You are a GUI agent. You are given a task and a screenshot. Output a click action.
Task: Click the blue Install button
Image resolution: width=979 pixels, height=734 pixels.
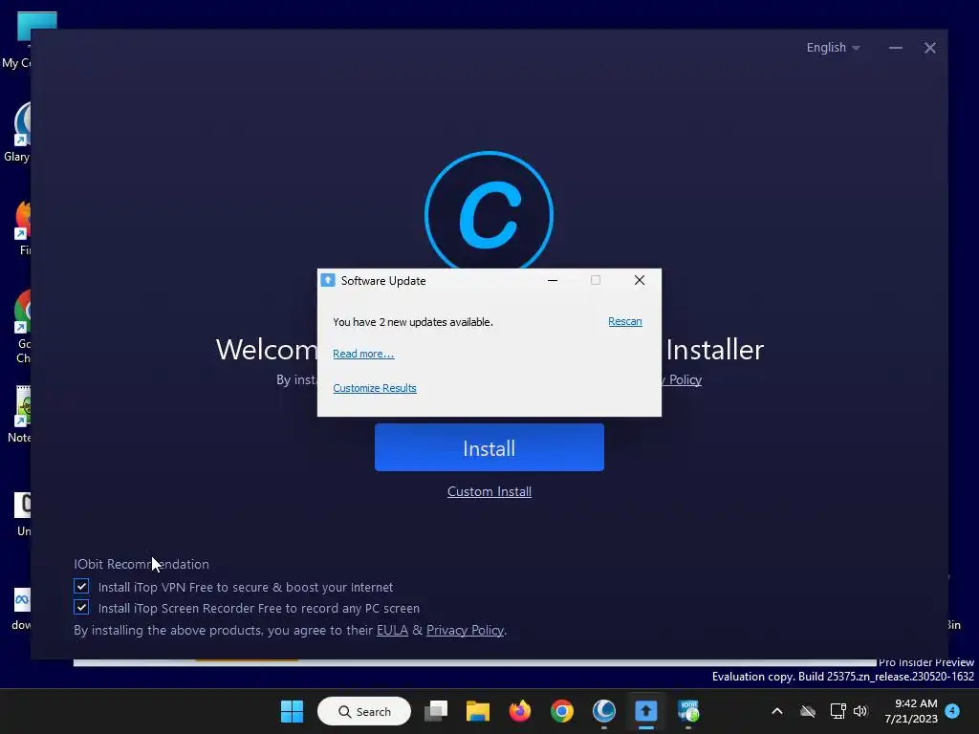pos(489,447)
